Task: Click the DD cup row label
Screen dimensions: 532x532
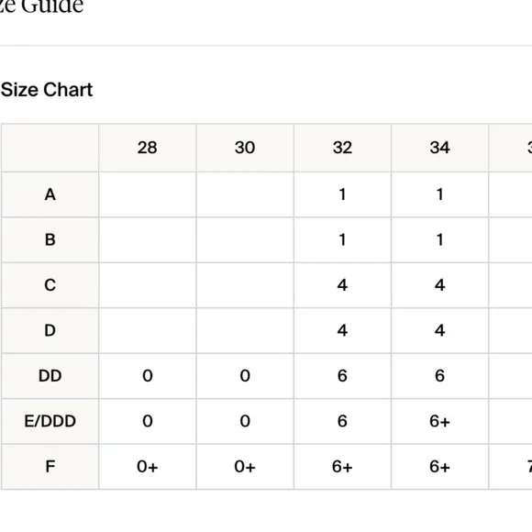Action: (x=50, y=376)
